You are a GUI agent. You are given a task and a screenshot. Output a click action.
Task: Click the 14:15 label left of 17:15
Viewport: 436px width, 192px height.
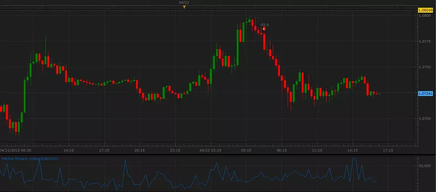pos(69,150)
